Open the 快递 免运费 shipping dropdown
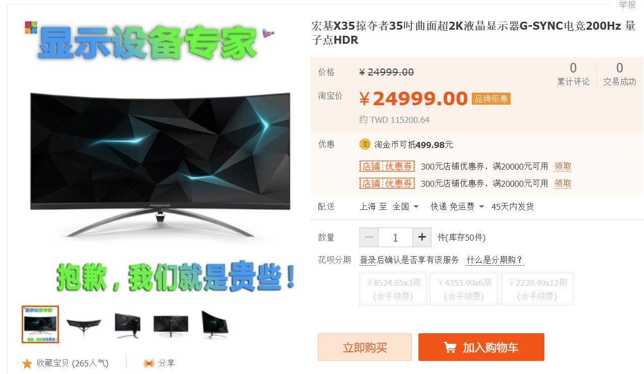This screenshot has height=374, width=644. (x=457, y=207)
